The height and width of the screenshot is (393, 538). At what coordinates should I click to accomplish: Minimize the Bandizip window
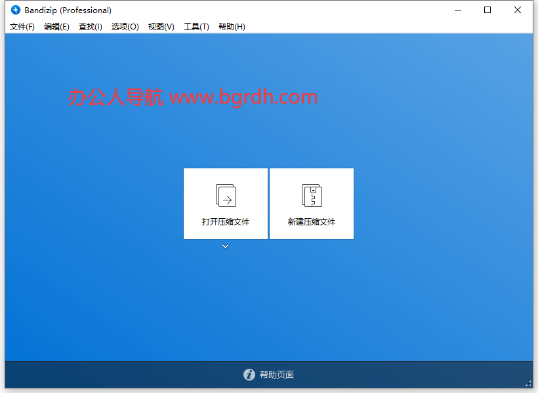pyautogui.click(x=457, y=10)
